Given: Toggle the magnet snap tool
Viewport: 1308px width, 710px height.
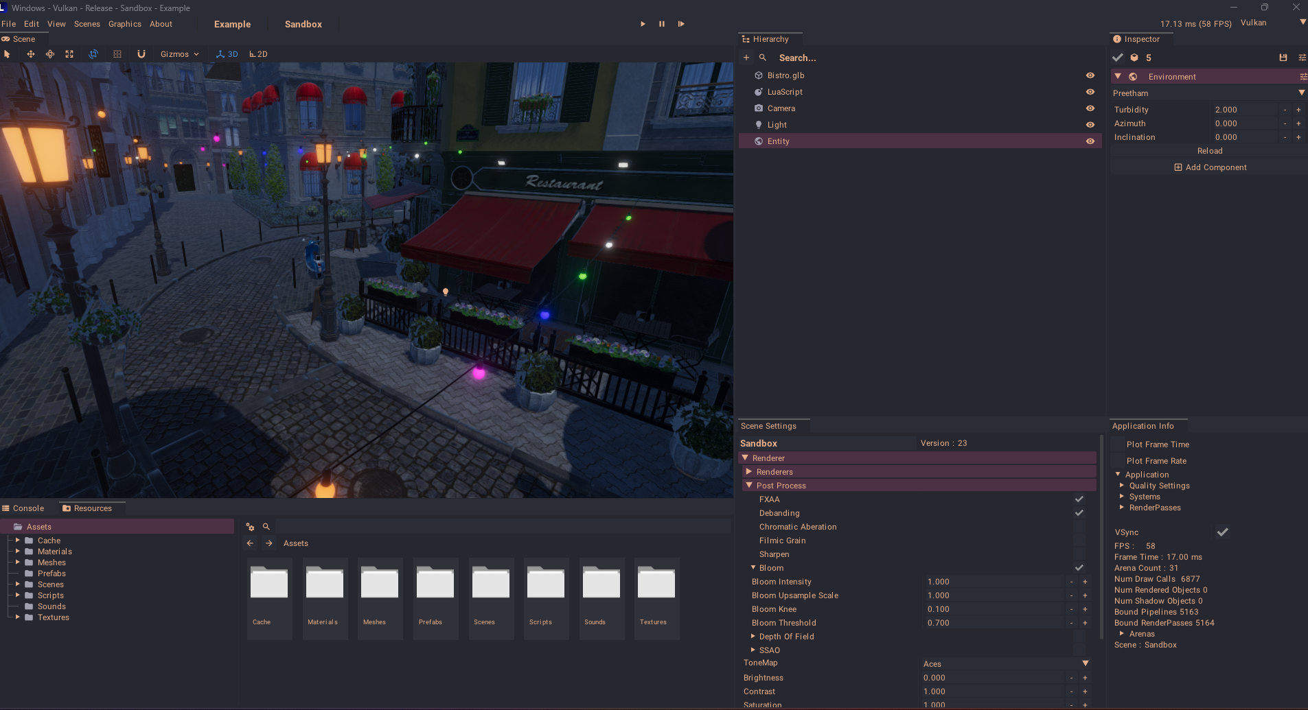Looking at the screenshot, I should [x=141, y=54].
